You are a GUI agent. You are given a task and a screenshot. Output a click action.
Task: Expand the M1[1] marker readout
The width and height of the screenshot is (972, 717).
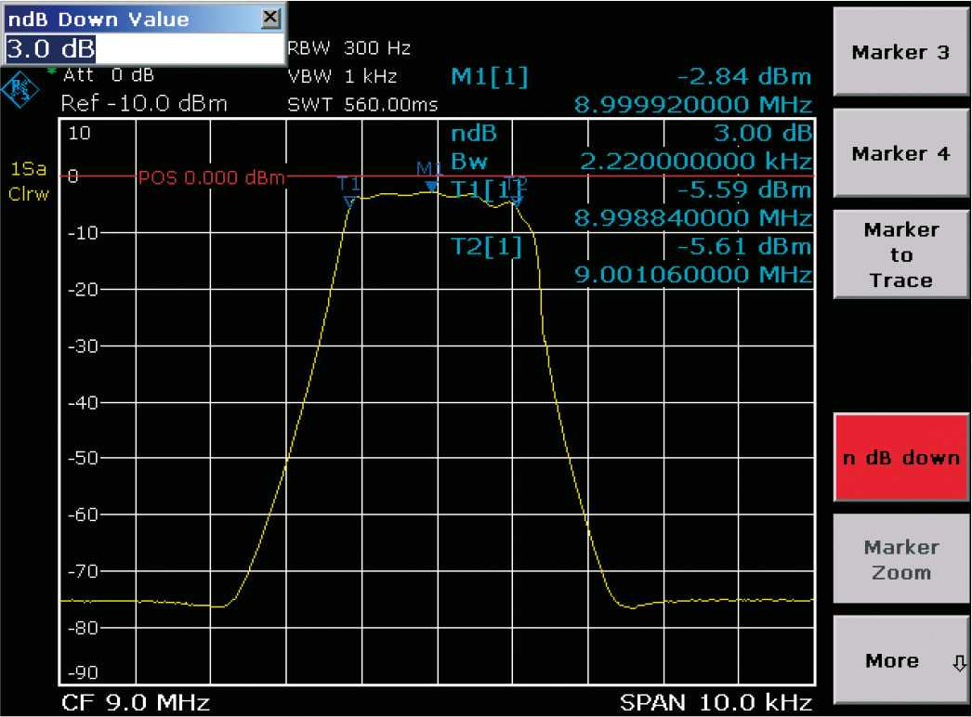coord(489,77)
